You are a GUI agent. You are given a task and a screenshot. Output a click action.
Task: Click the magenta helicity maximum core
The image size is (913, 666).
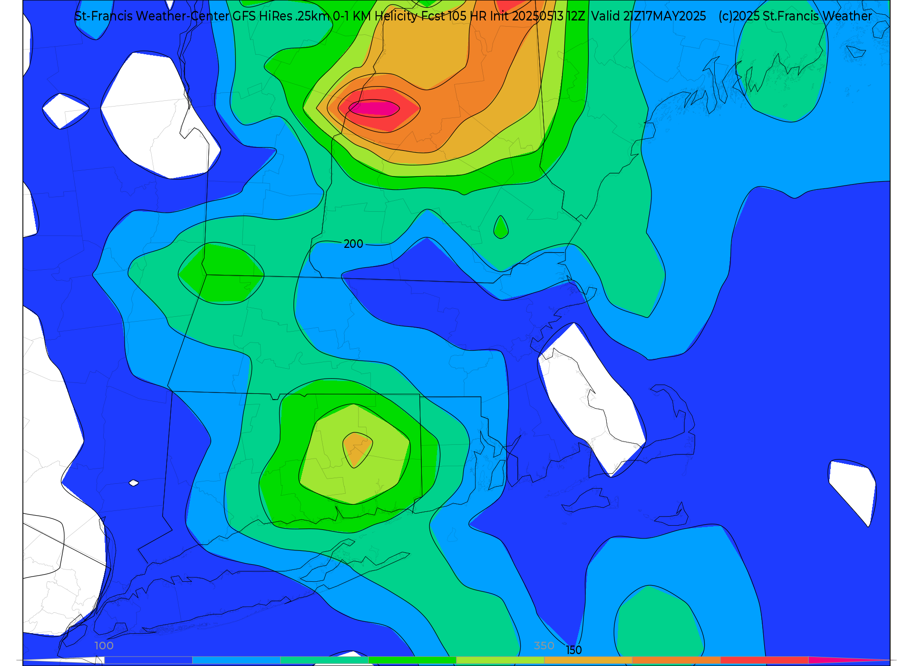(374, 108)
